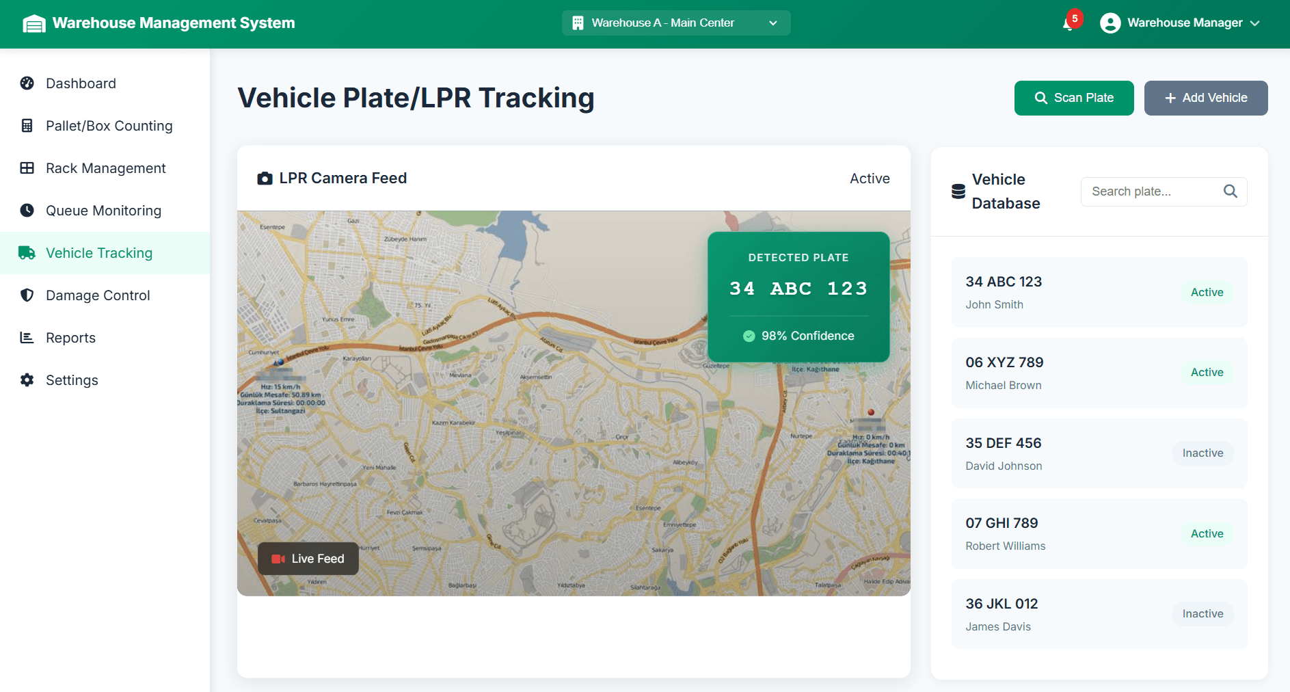
Task: Click the Live Feed badge on camera
Action: coord(308,559)
